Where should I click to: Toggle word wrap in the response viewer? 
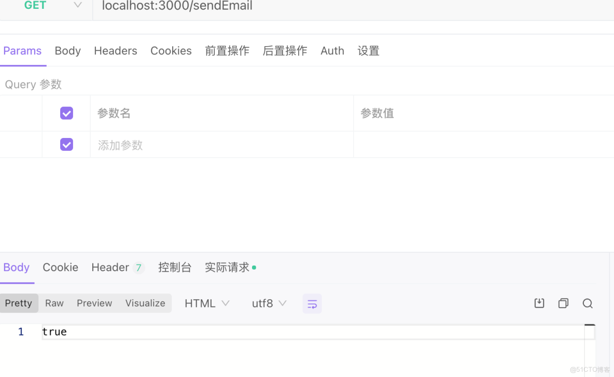point(312,303)
